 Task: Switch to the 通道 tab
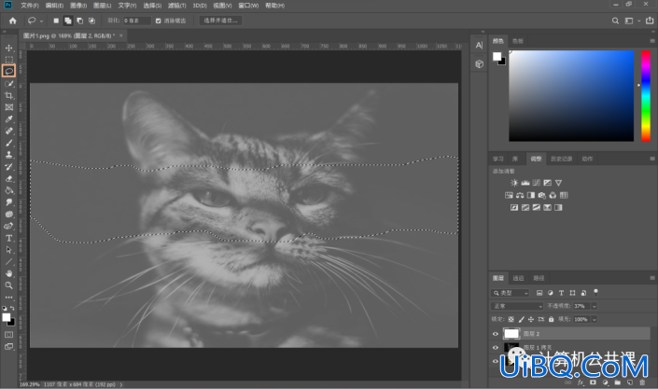[518, 278]
